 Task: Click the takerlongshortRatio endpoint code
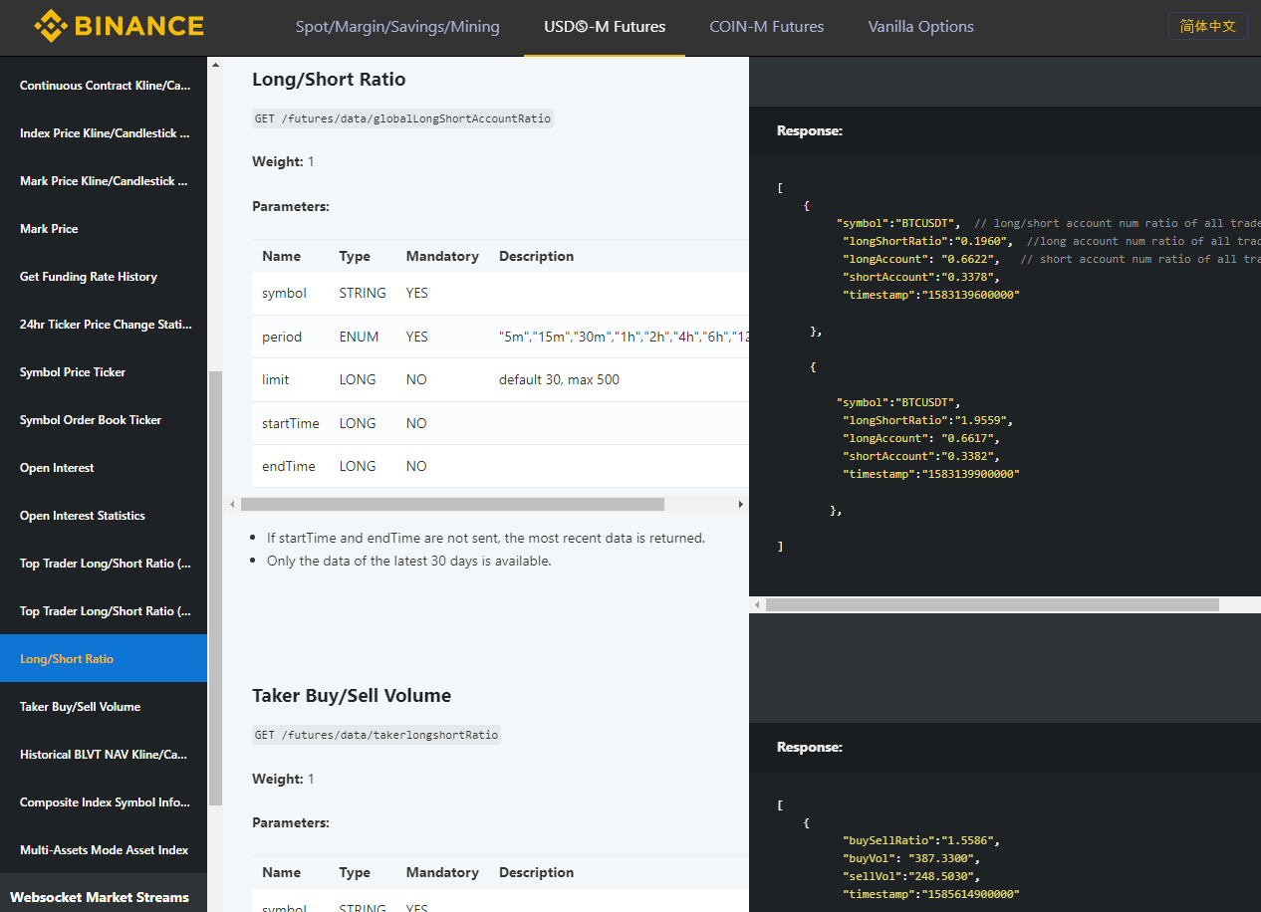(x=377, y=735)
